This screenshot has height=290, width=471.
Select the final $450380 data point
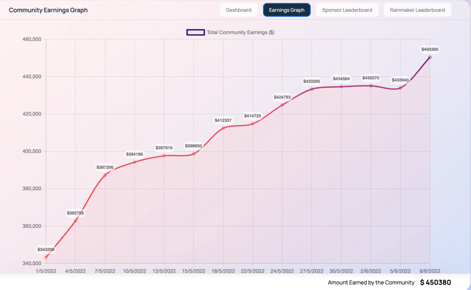[x=430, y=57]
